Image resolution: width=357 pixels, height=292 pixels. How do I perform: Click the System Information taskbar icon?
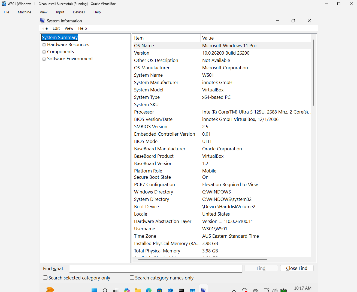point(203,290)
